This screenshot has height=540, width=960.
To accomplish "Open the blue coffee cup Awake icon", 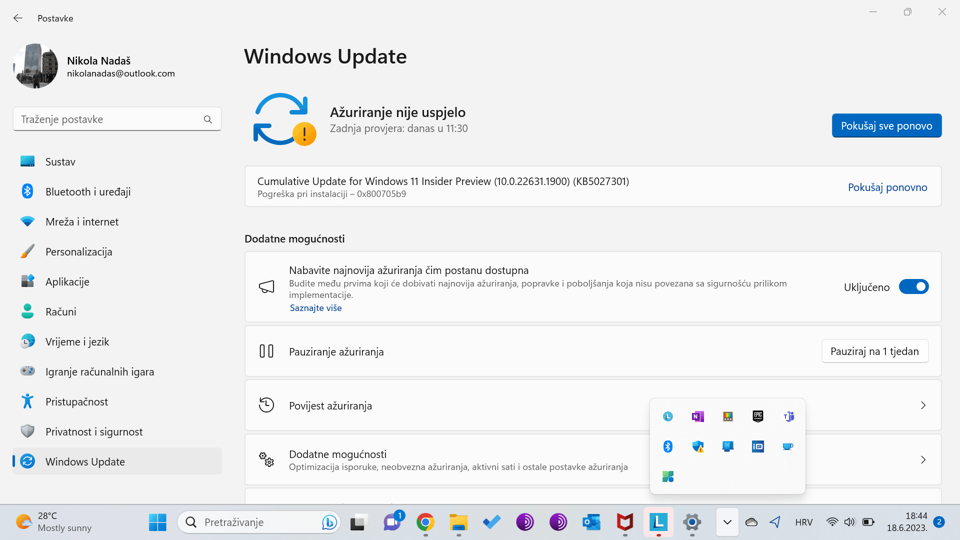I will pyautogui.click(x=788, y=446).
